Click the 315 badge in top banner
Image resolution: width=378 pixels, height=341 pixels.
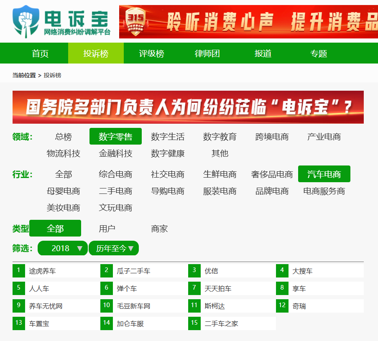click(135, 21)
